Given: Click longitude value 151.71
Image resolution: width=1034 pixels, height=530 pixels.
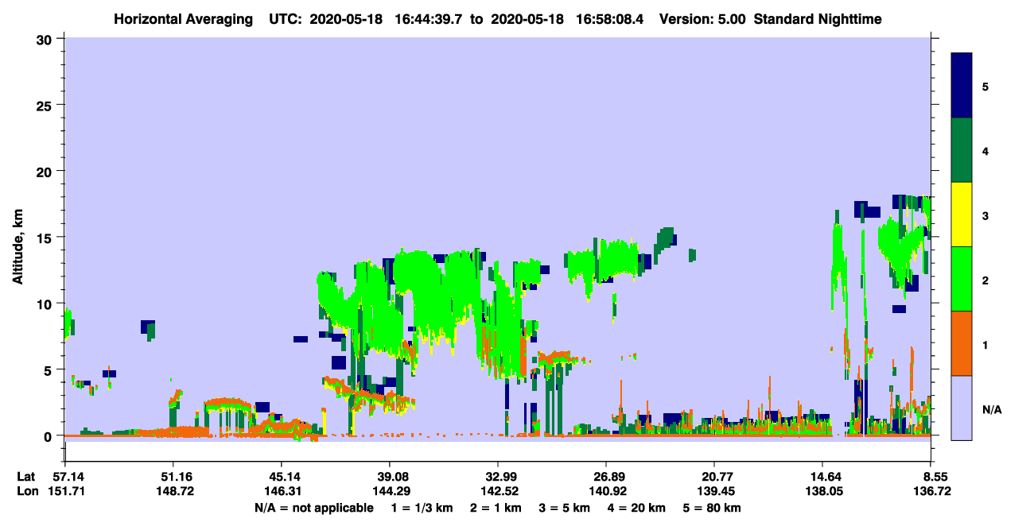Looking at the screenshot, I should pos(65,491).
